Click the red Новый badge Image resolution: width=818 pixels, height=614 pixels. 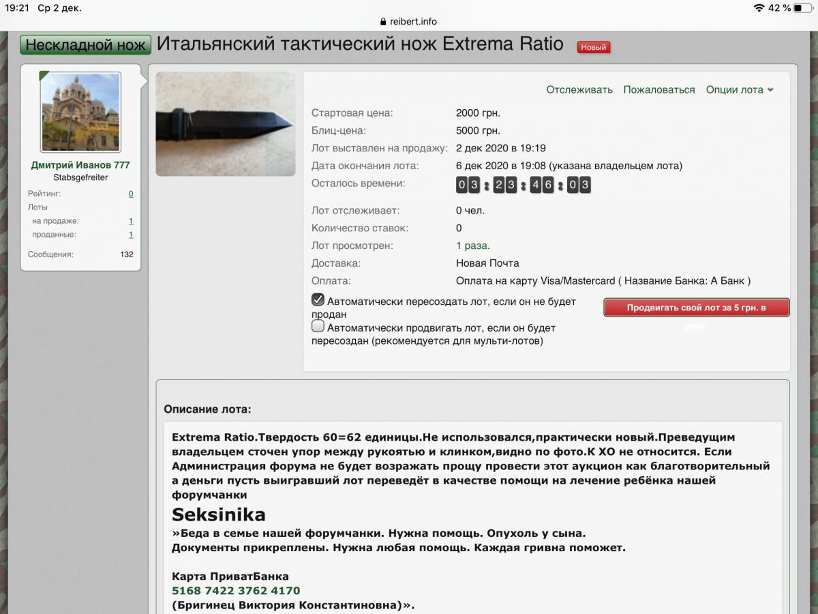tap(593, 47)
